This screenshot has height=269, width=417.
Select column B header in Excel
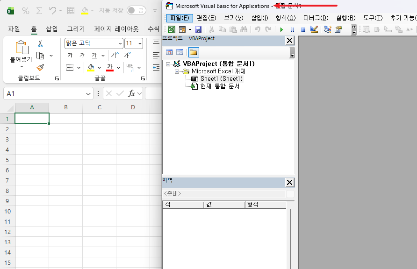tap(66, 107)
